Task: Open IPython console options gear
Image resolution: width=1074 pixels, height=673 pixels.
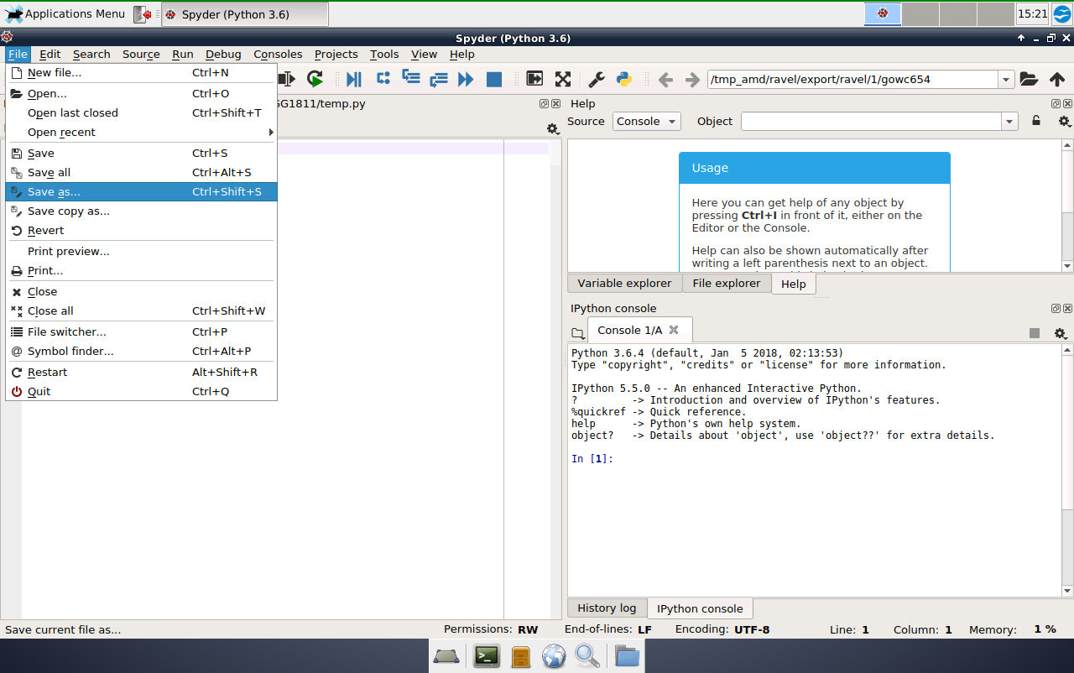Action: (1060, 333)
